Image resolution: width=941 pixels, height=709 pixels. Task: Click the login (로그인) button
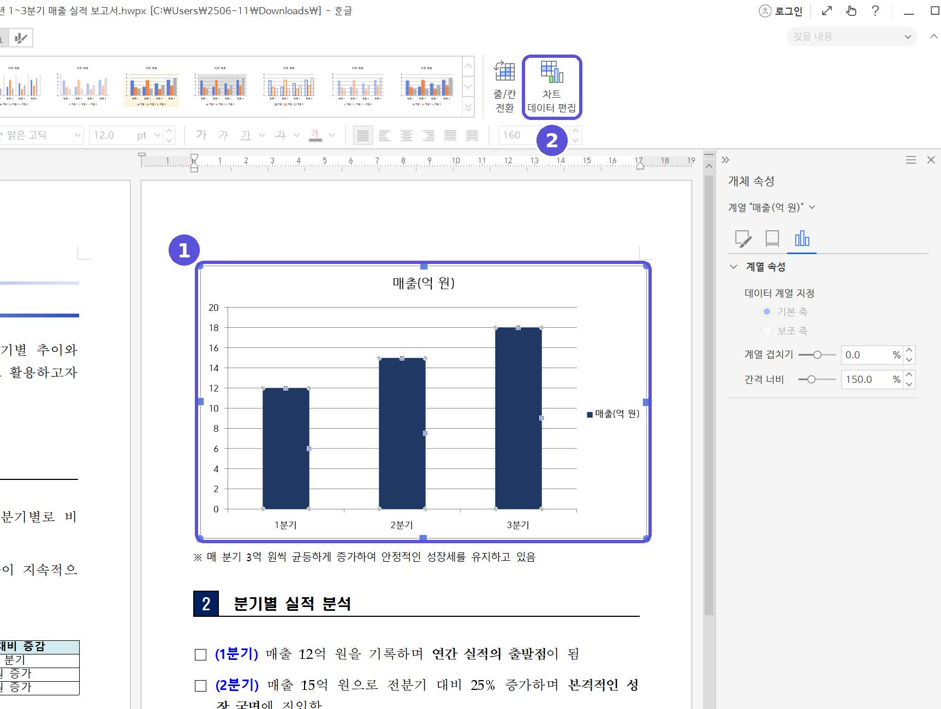(781, 11)
